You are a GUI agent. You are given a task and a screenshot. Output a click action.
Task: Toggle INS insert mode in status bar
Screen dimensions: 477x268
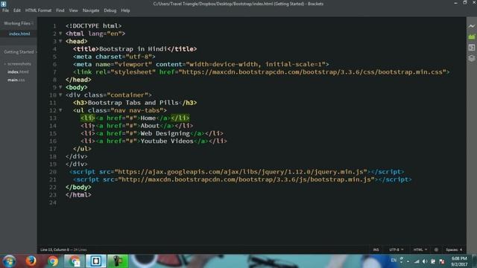click(x=376, y=250)
